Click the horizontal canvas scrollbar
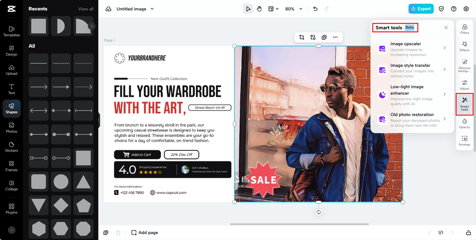 click(299, 224)
